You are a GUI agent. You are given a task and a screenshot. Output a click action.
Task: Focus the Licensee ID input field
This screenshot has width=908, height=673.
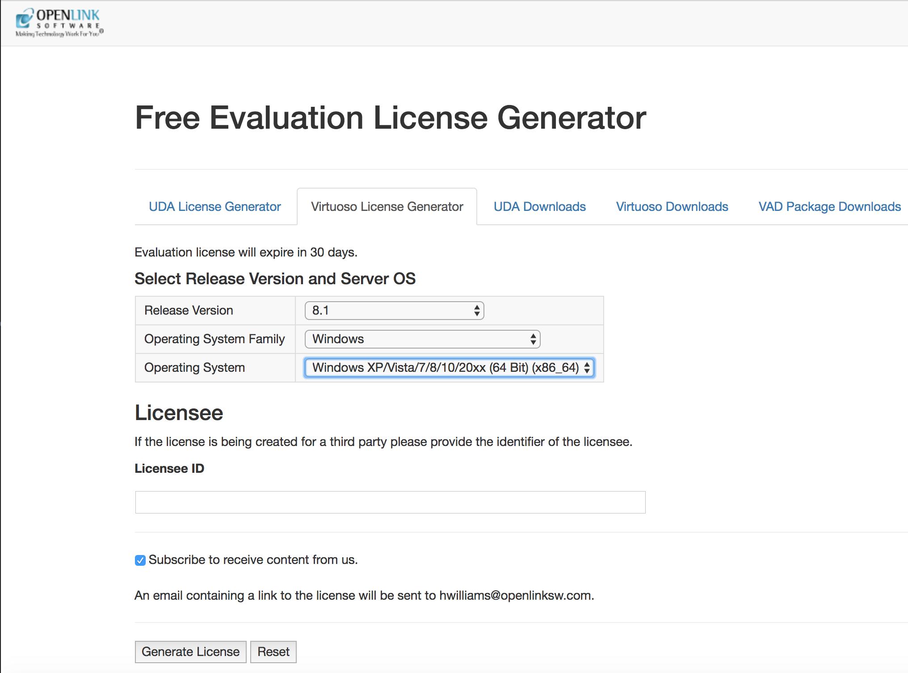(x=390, y=502)
